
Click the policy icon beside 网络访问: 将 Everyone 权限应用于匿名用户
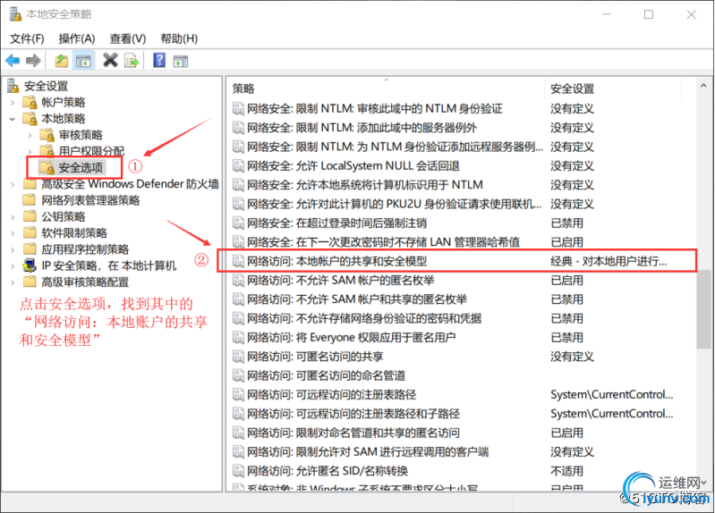coord(238,337)
